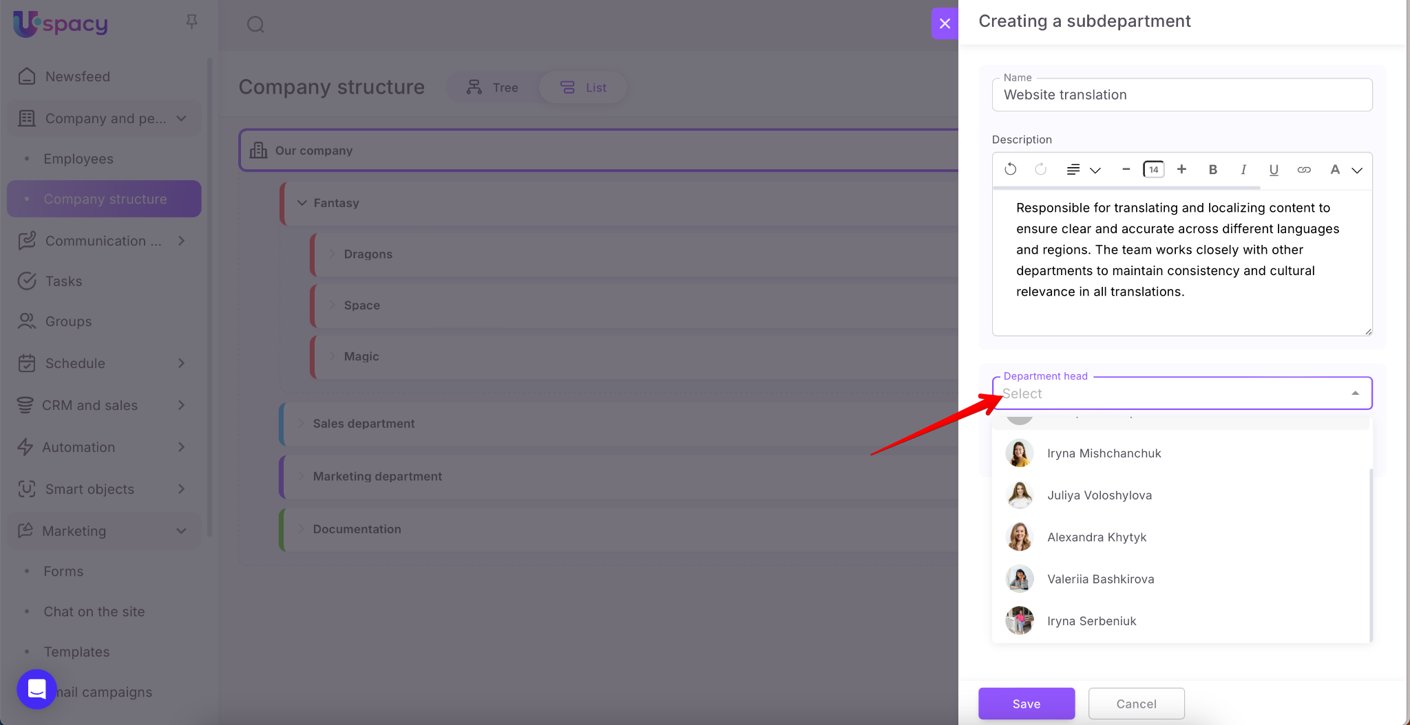Click the Cancel button
Viewport: 1410px width, 725px height.
[x=1136, y=704]
